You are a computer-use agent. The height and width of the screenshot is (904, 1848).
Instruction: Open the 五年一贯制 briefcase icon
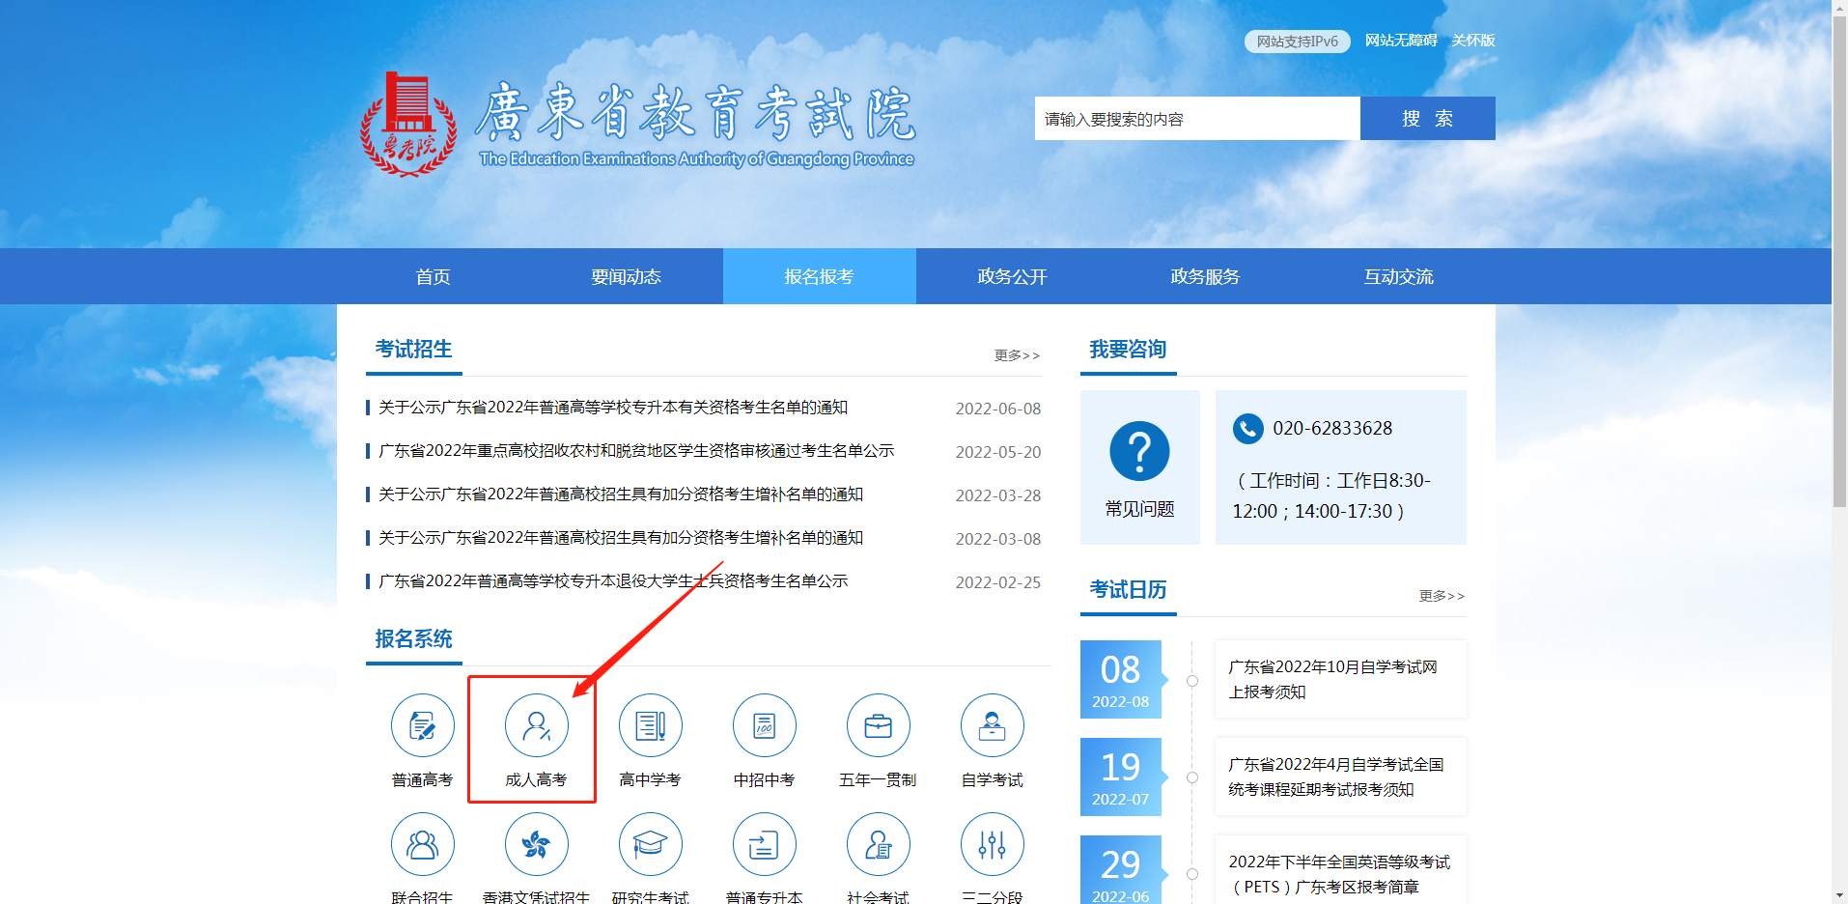pyautogui.click(x=878, y=725)
